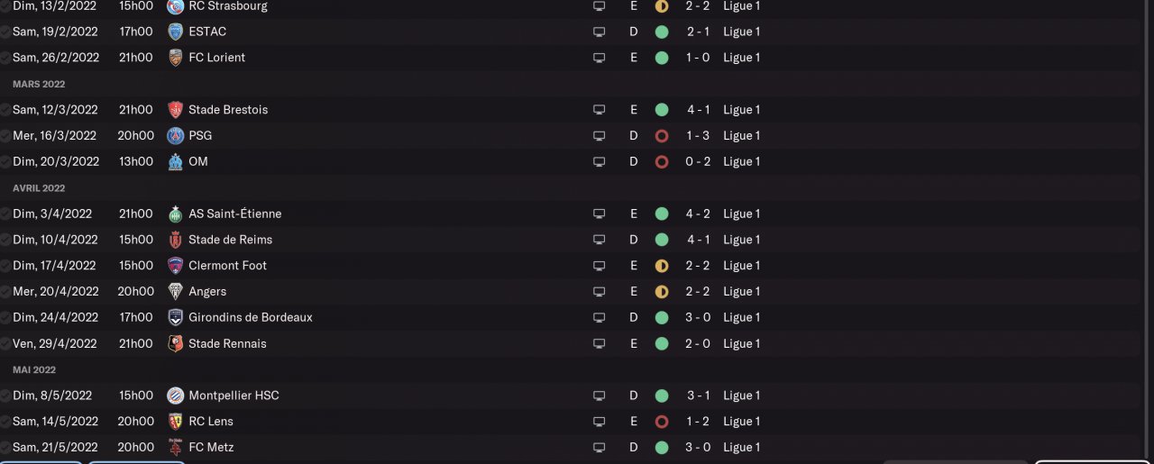The width and height of the screenshot is (1154, 464).
Task: Click the 4 - 1 score against Stade de Reims
Action: click(x=698, y=241)
